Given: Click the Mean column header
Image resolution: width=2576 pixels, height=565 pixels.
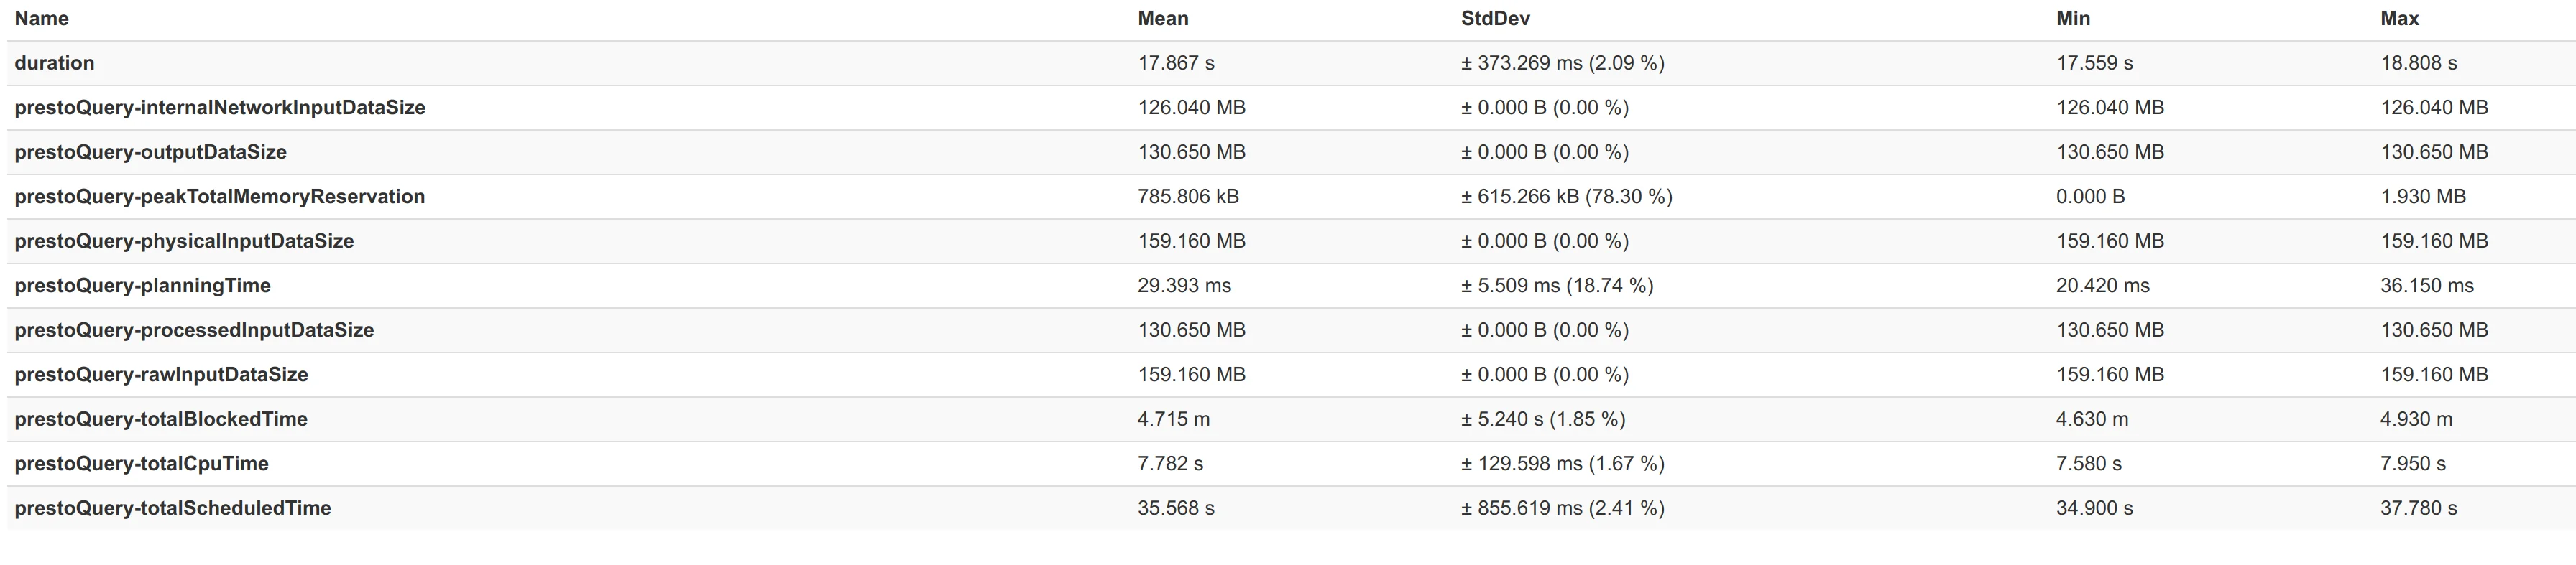Looking at the screenshot, I should tap(1163, 19).
